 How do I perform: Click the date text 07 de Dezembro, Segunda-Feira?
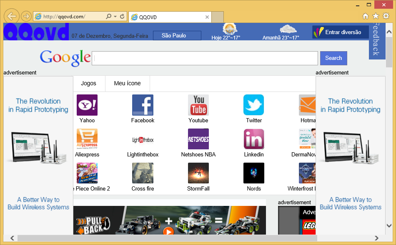(x=110, y=36)
